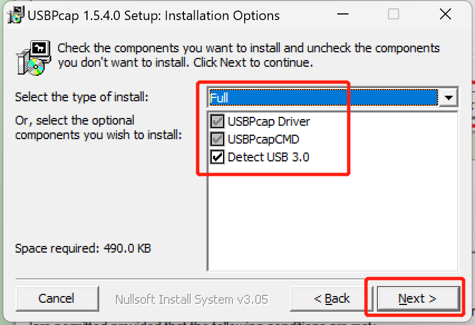Image resolution: width=475 pixels, height=325 pixels.
Task: Click the dropdown arrow next to "Full"
Action: pyautogui.click(x=449, y=97)
